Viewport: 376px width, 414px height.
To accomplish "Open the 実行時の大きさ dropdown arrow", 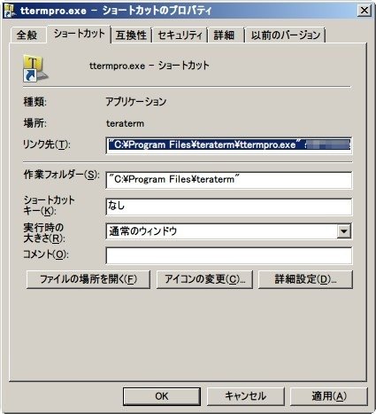I will [x=344, y=231].
